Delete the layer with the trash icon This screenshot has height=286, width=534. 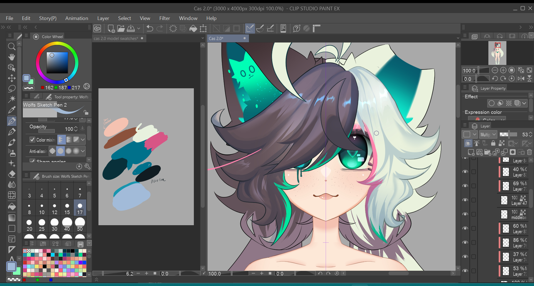point(529,152)
